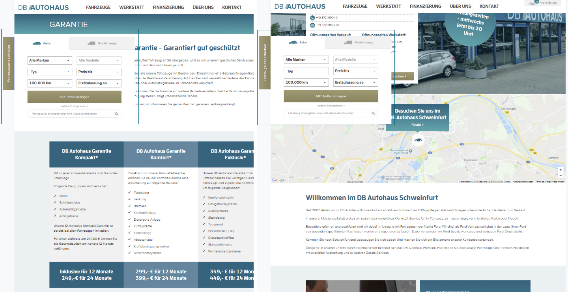The height and width of the screenshot is (292, 568).
Task: Open Werkstatt menu on Garantie page
Action: pyautogui.click(x=132, y=7)
